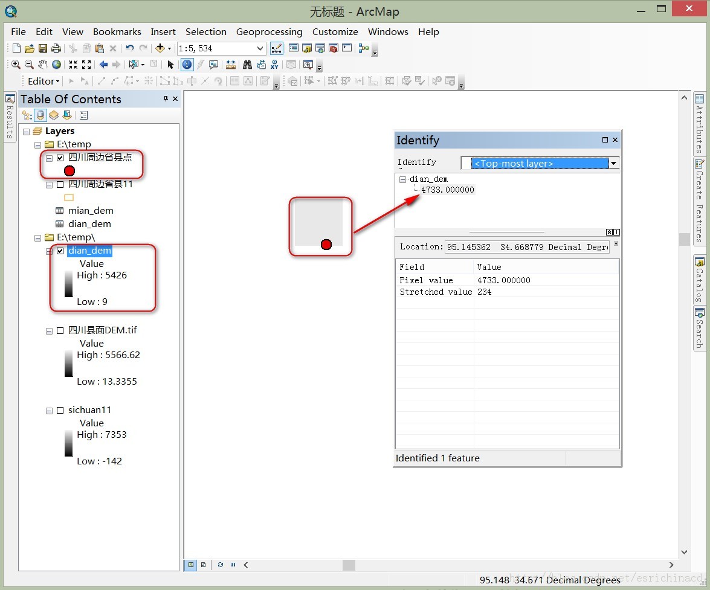
Task: Click the TOC Options icon
Action: click(x=84, y=115)
